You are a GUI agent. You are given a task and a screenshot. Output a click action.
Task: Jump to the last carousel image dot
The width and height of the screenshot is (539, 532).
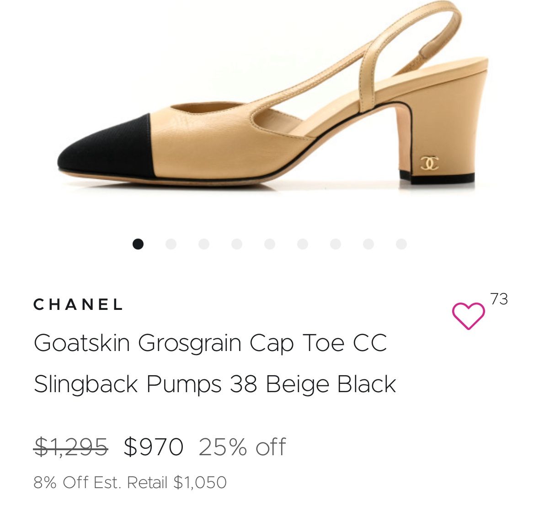[x=401, y=244]
